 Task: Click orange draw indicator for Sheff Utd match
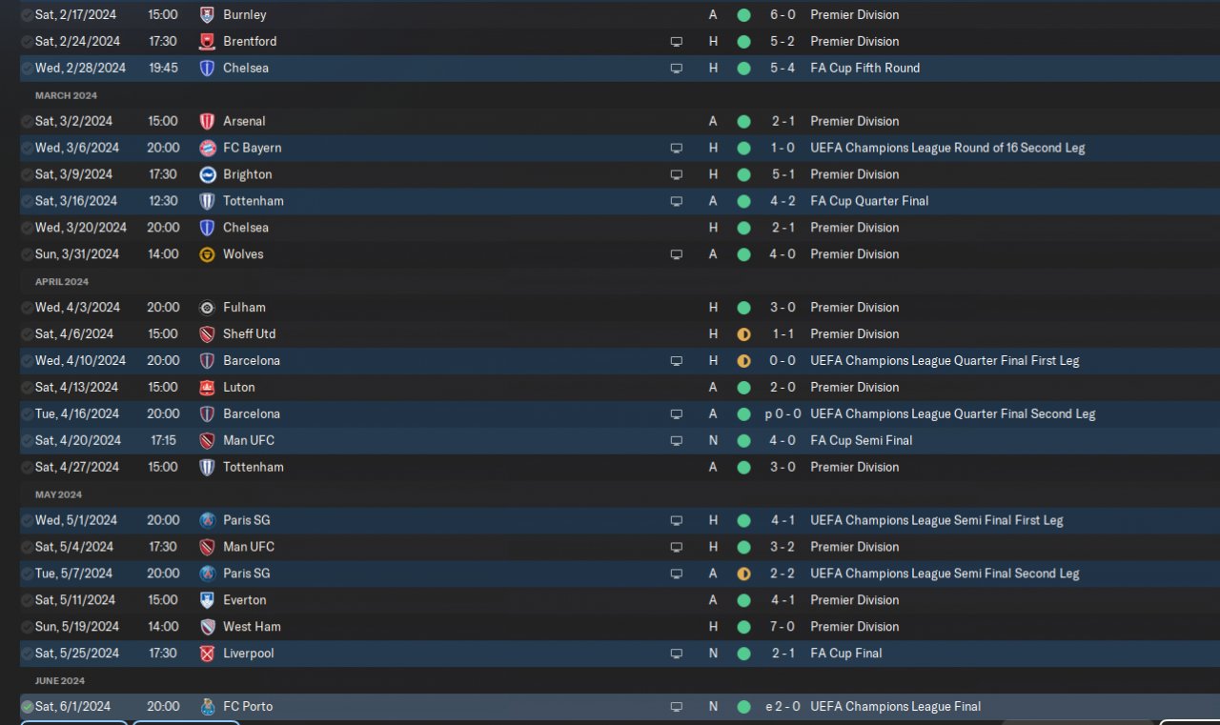[x=743, y=334]
